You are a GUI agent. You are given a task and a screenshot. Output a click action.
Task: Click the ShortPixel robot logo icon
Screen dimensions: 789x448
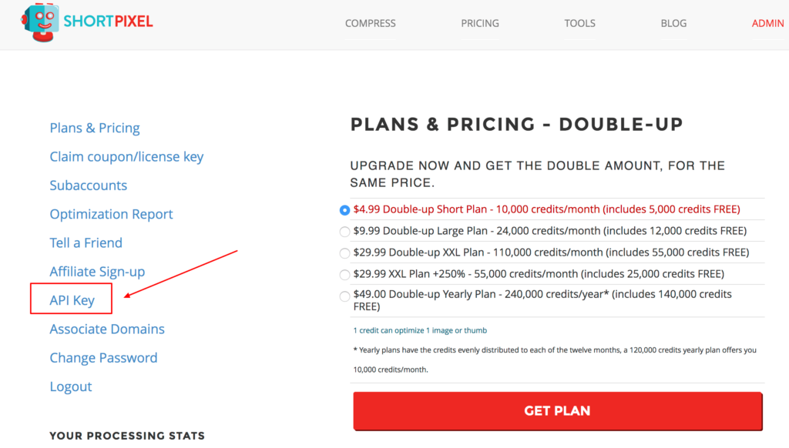pos(39,22)
